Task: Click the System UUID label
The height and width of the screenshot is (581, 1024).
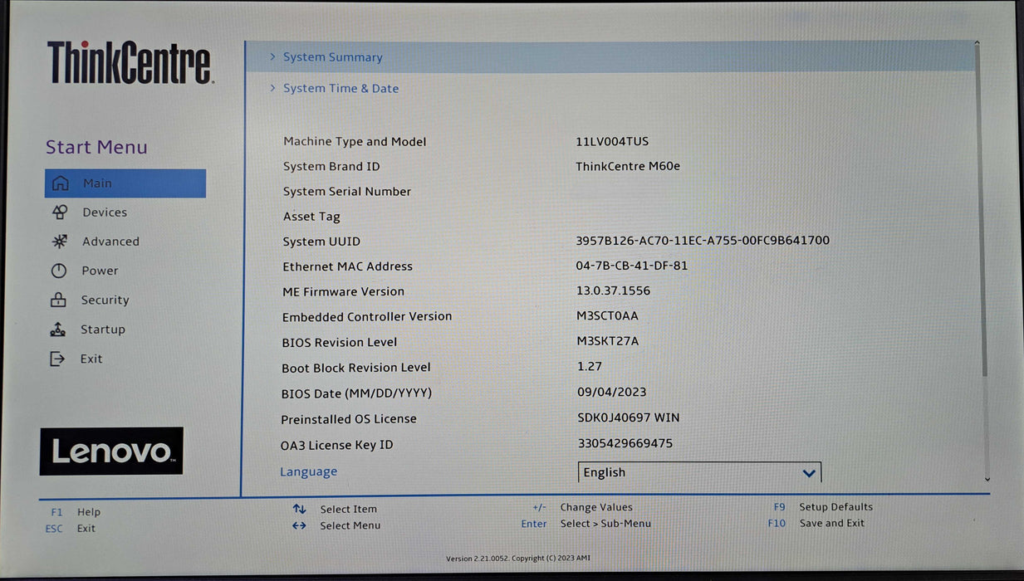Action: tap(321, 242)
